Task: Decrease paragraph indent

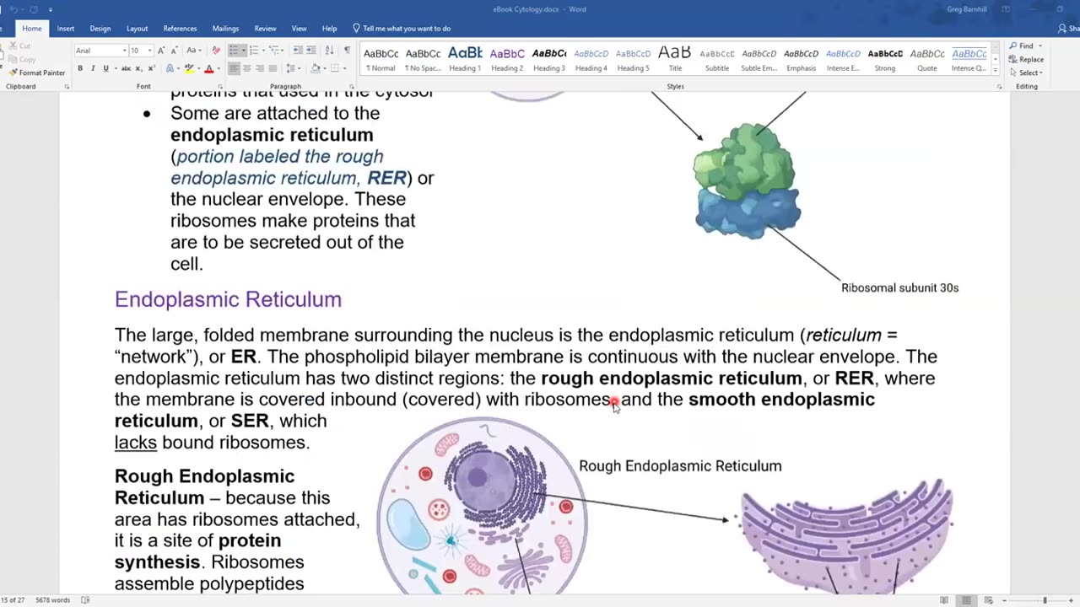Action: click(x=298, y=51)
